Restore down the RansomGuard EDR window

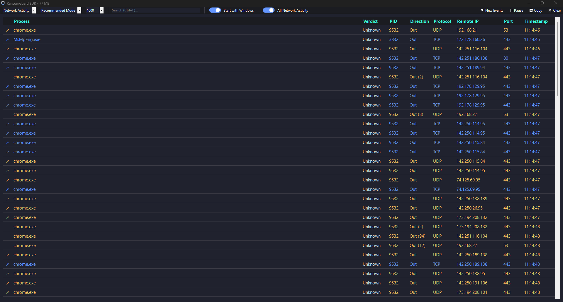(542, 3)
